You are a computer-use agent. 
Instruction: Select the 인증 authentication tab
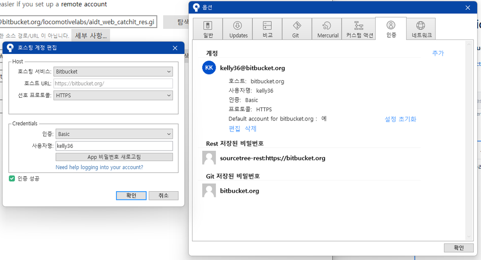(x=391, y=28)
